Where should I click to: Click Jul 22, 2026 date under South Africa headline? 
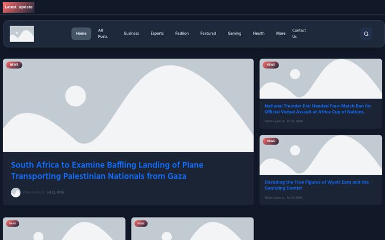click(x=55, y=193)
